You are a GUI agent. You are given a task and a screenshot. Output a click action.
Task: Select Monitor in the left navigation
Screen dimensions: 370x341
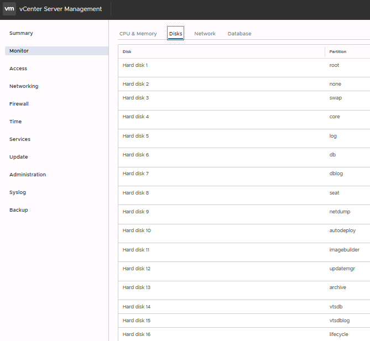(56, 51)
